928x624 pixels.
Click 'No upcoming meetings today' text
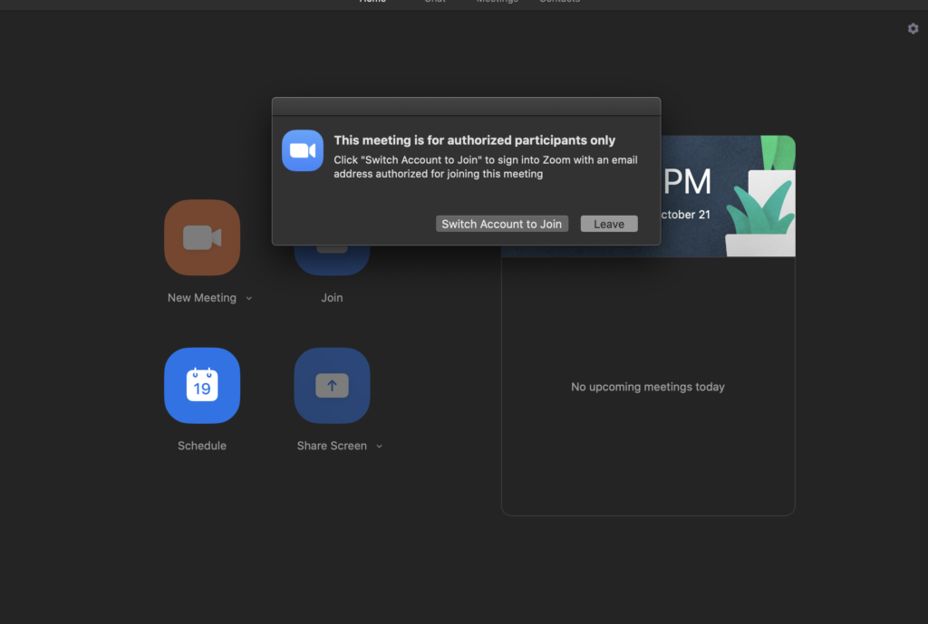click(647, 387)
